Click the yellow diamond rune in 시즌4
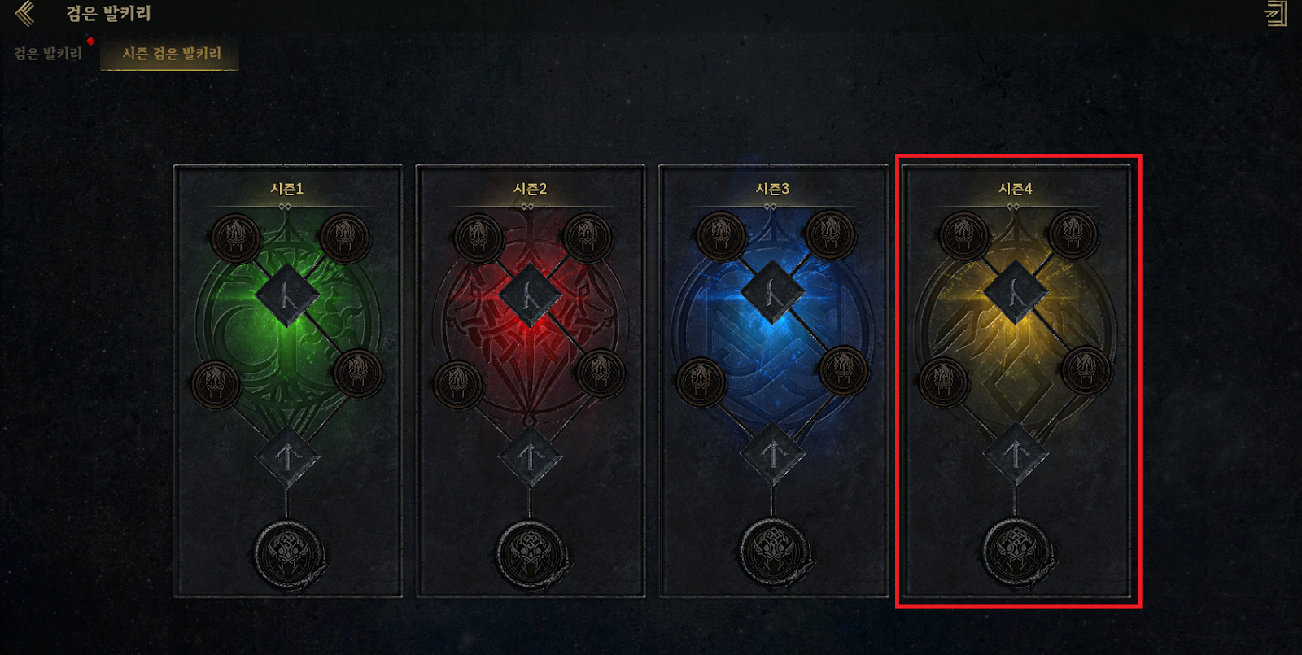The width and height of the screenshot is (1302, 655). (1016, 292)
